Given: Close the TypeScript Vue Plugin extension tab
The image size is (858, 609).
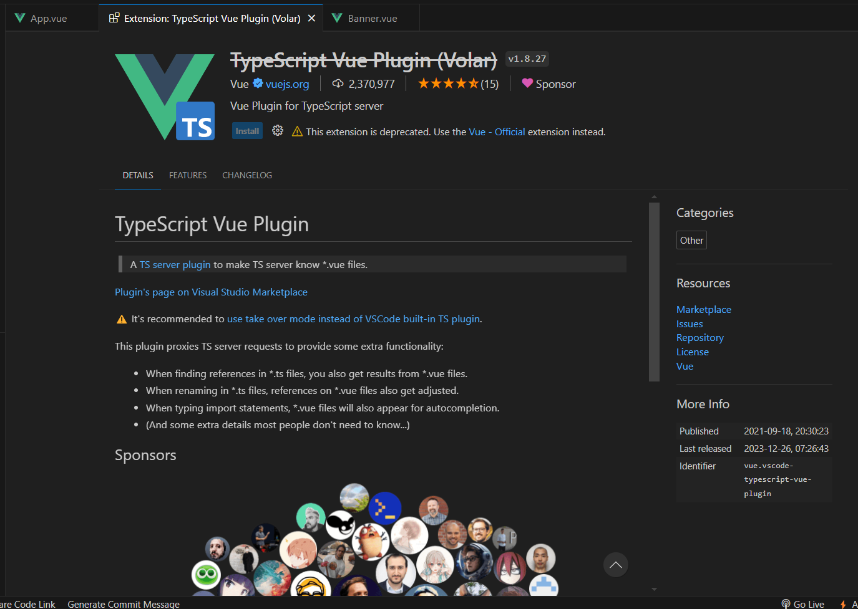Looking at the screenshot, I should point(311,18).
